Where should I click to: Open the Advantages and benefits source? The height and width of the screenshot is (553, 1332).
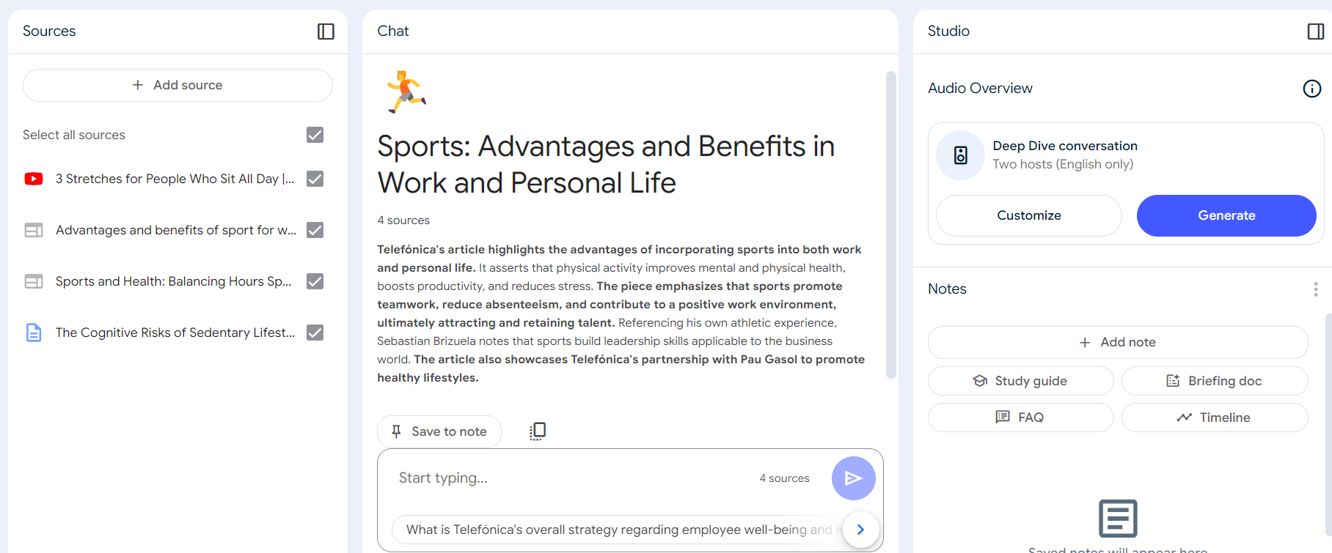(176, 231)
